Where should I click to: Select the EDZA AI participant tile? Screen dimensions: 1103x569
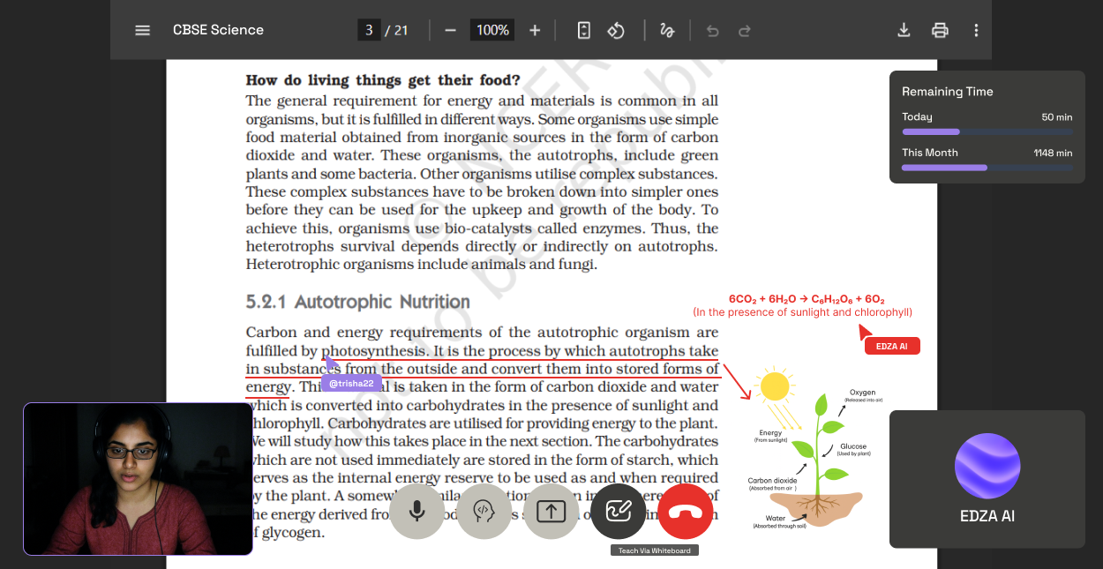987,479
